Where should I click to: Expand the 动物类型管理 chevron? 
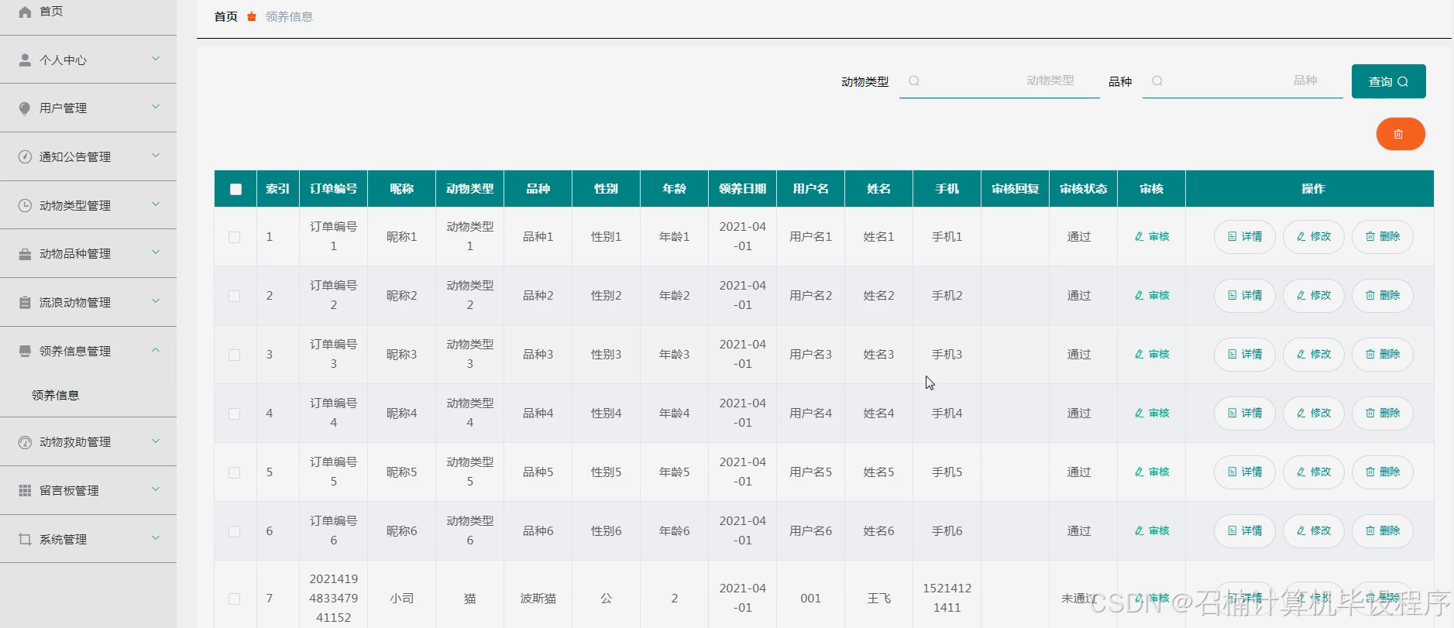tap(156, 204)
